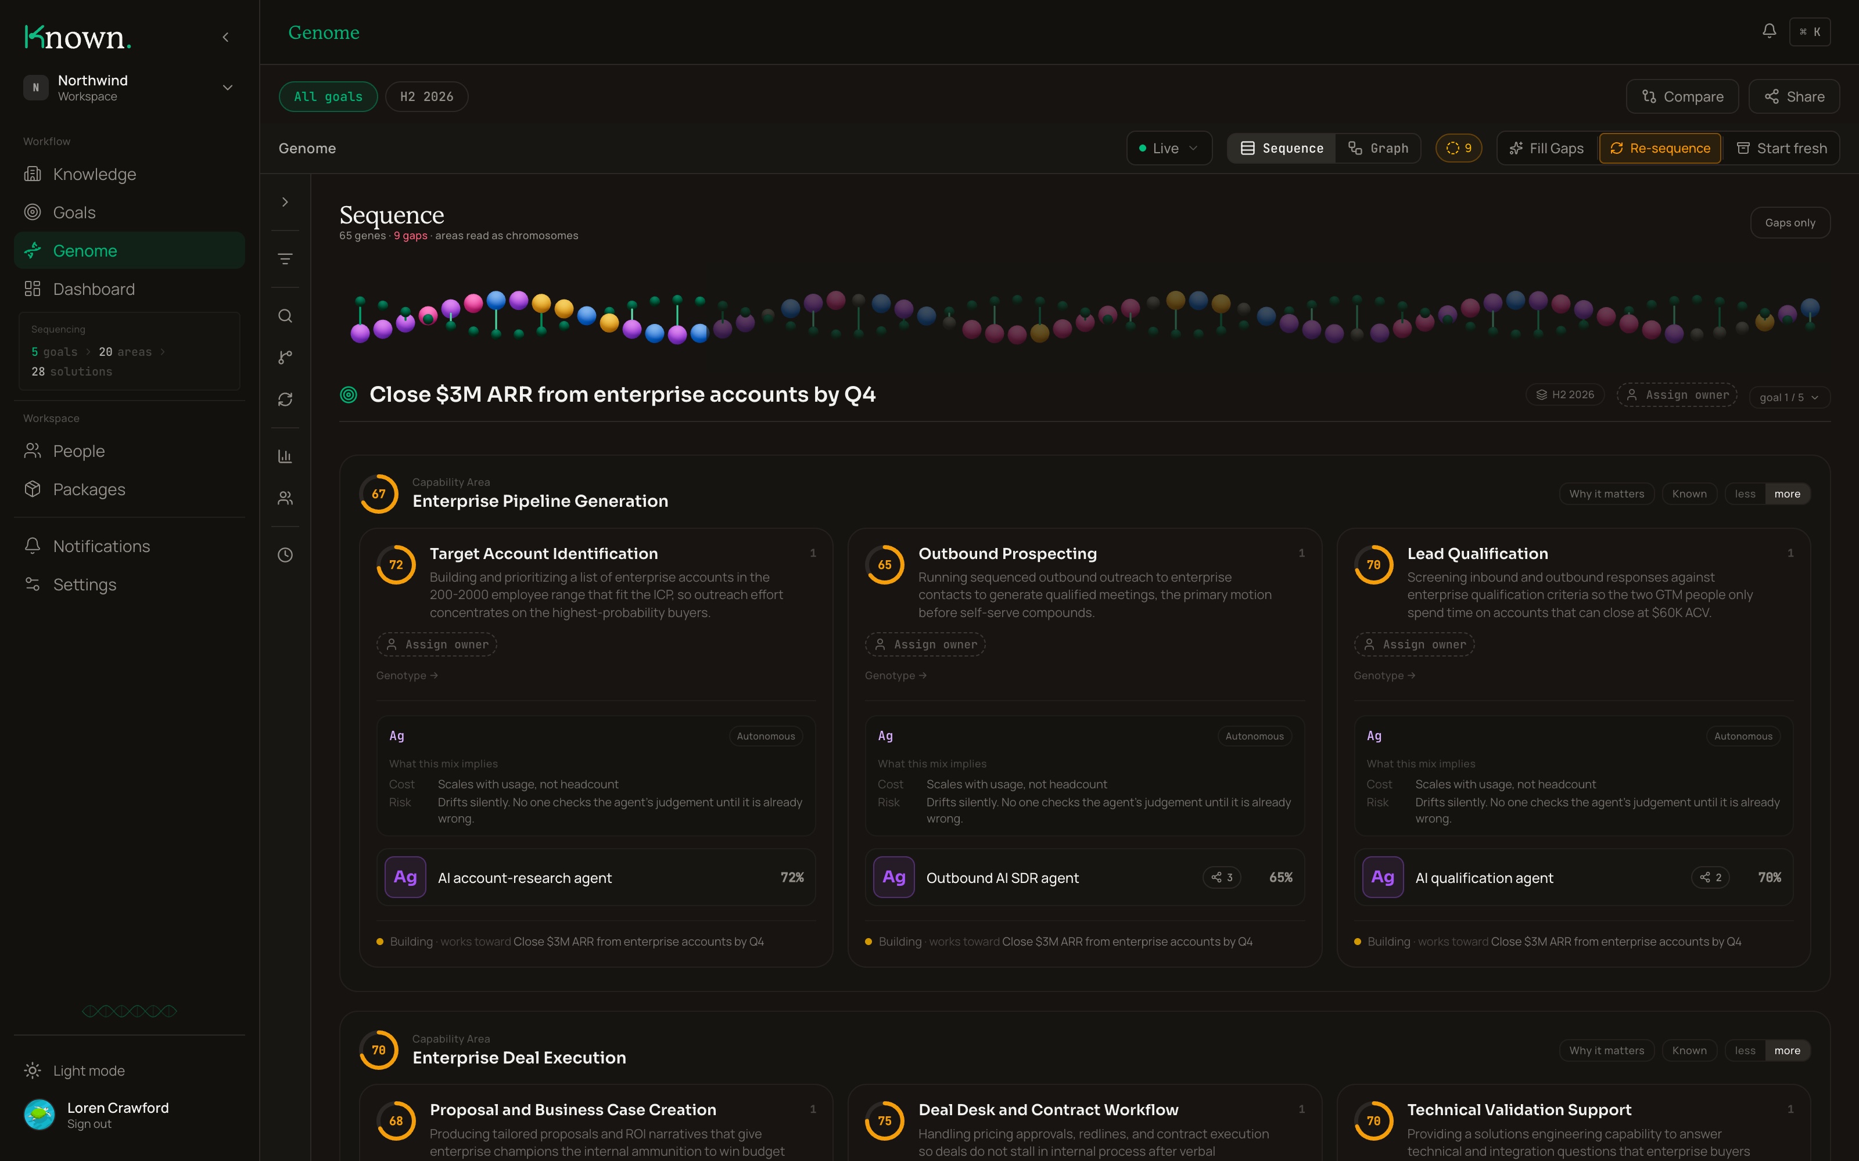Select the All goals tab
1859x1161 pixels.
tap(328, 97)
